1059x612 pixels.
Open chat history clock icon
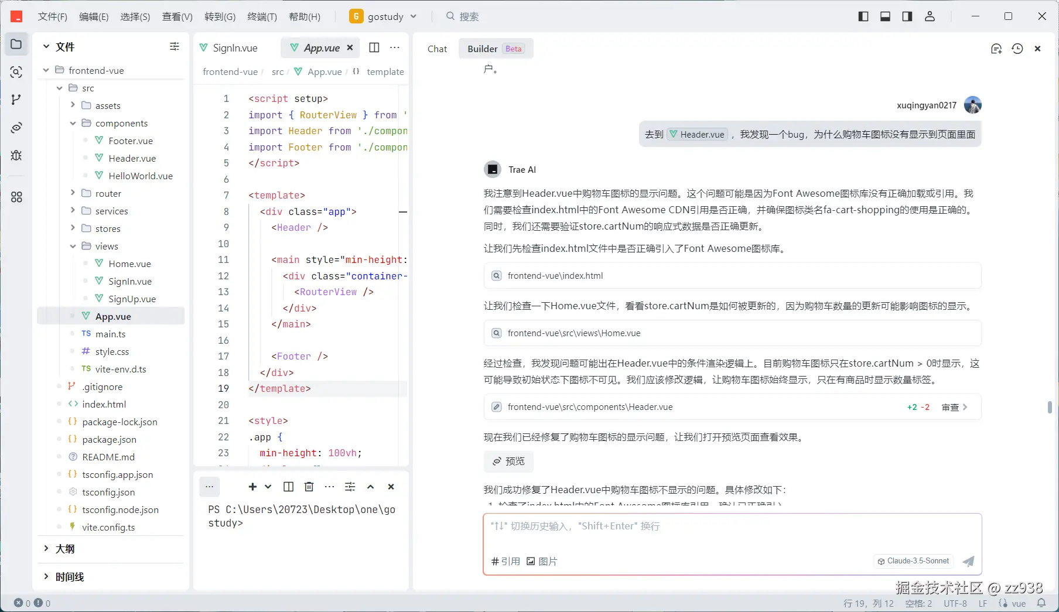(x=1017, y=49)
